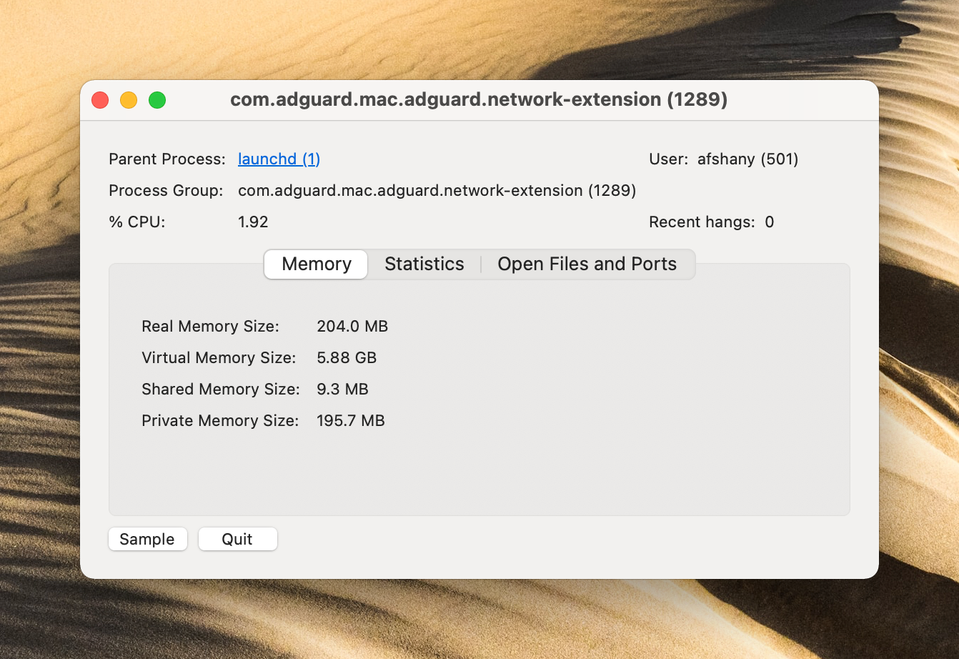Select the Shared Memory Size value

click(x=342, y=389)
